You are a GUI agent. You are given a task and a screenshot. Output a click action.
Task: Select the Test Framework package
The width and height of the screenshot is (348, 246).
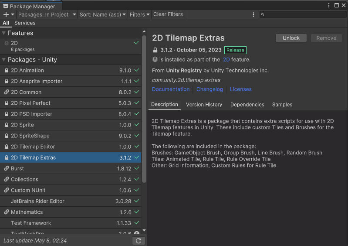click(x=71, y=223)
